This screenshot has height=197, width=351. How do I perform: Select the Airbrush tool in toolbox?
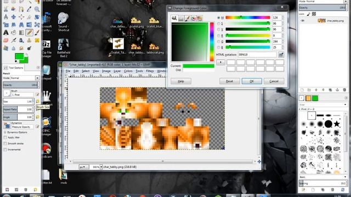point(14,40)
